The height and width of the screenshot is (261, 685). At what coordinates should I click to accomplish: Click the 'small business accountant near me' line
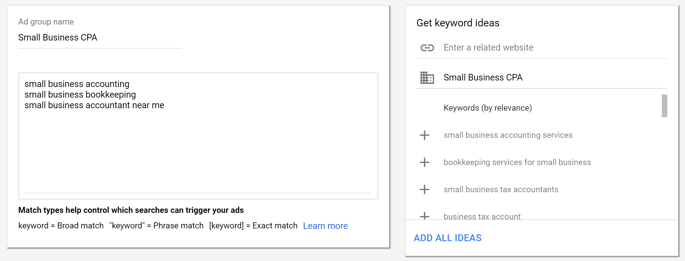pyautogui.click(x=94, y=105)
